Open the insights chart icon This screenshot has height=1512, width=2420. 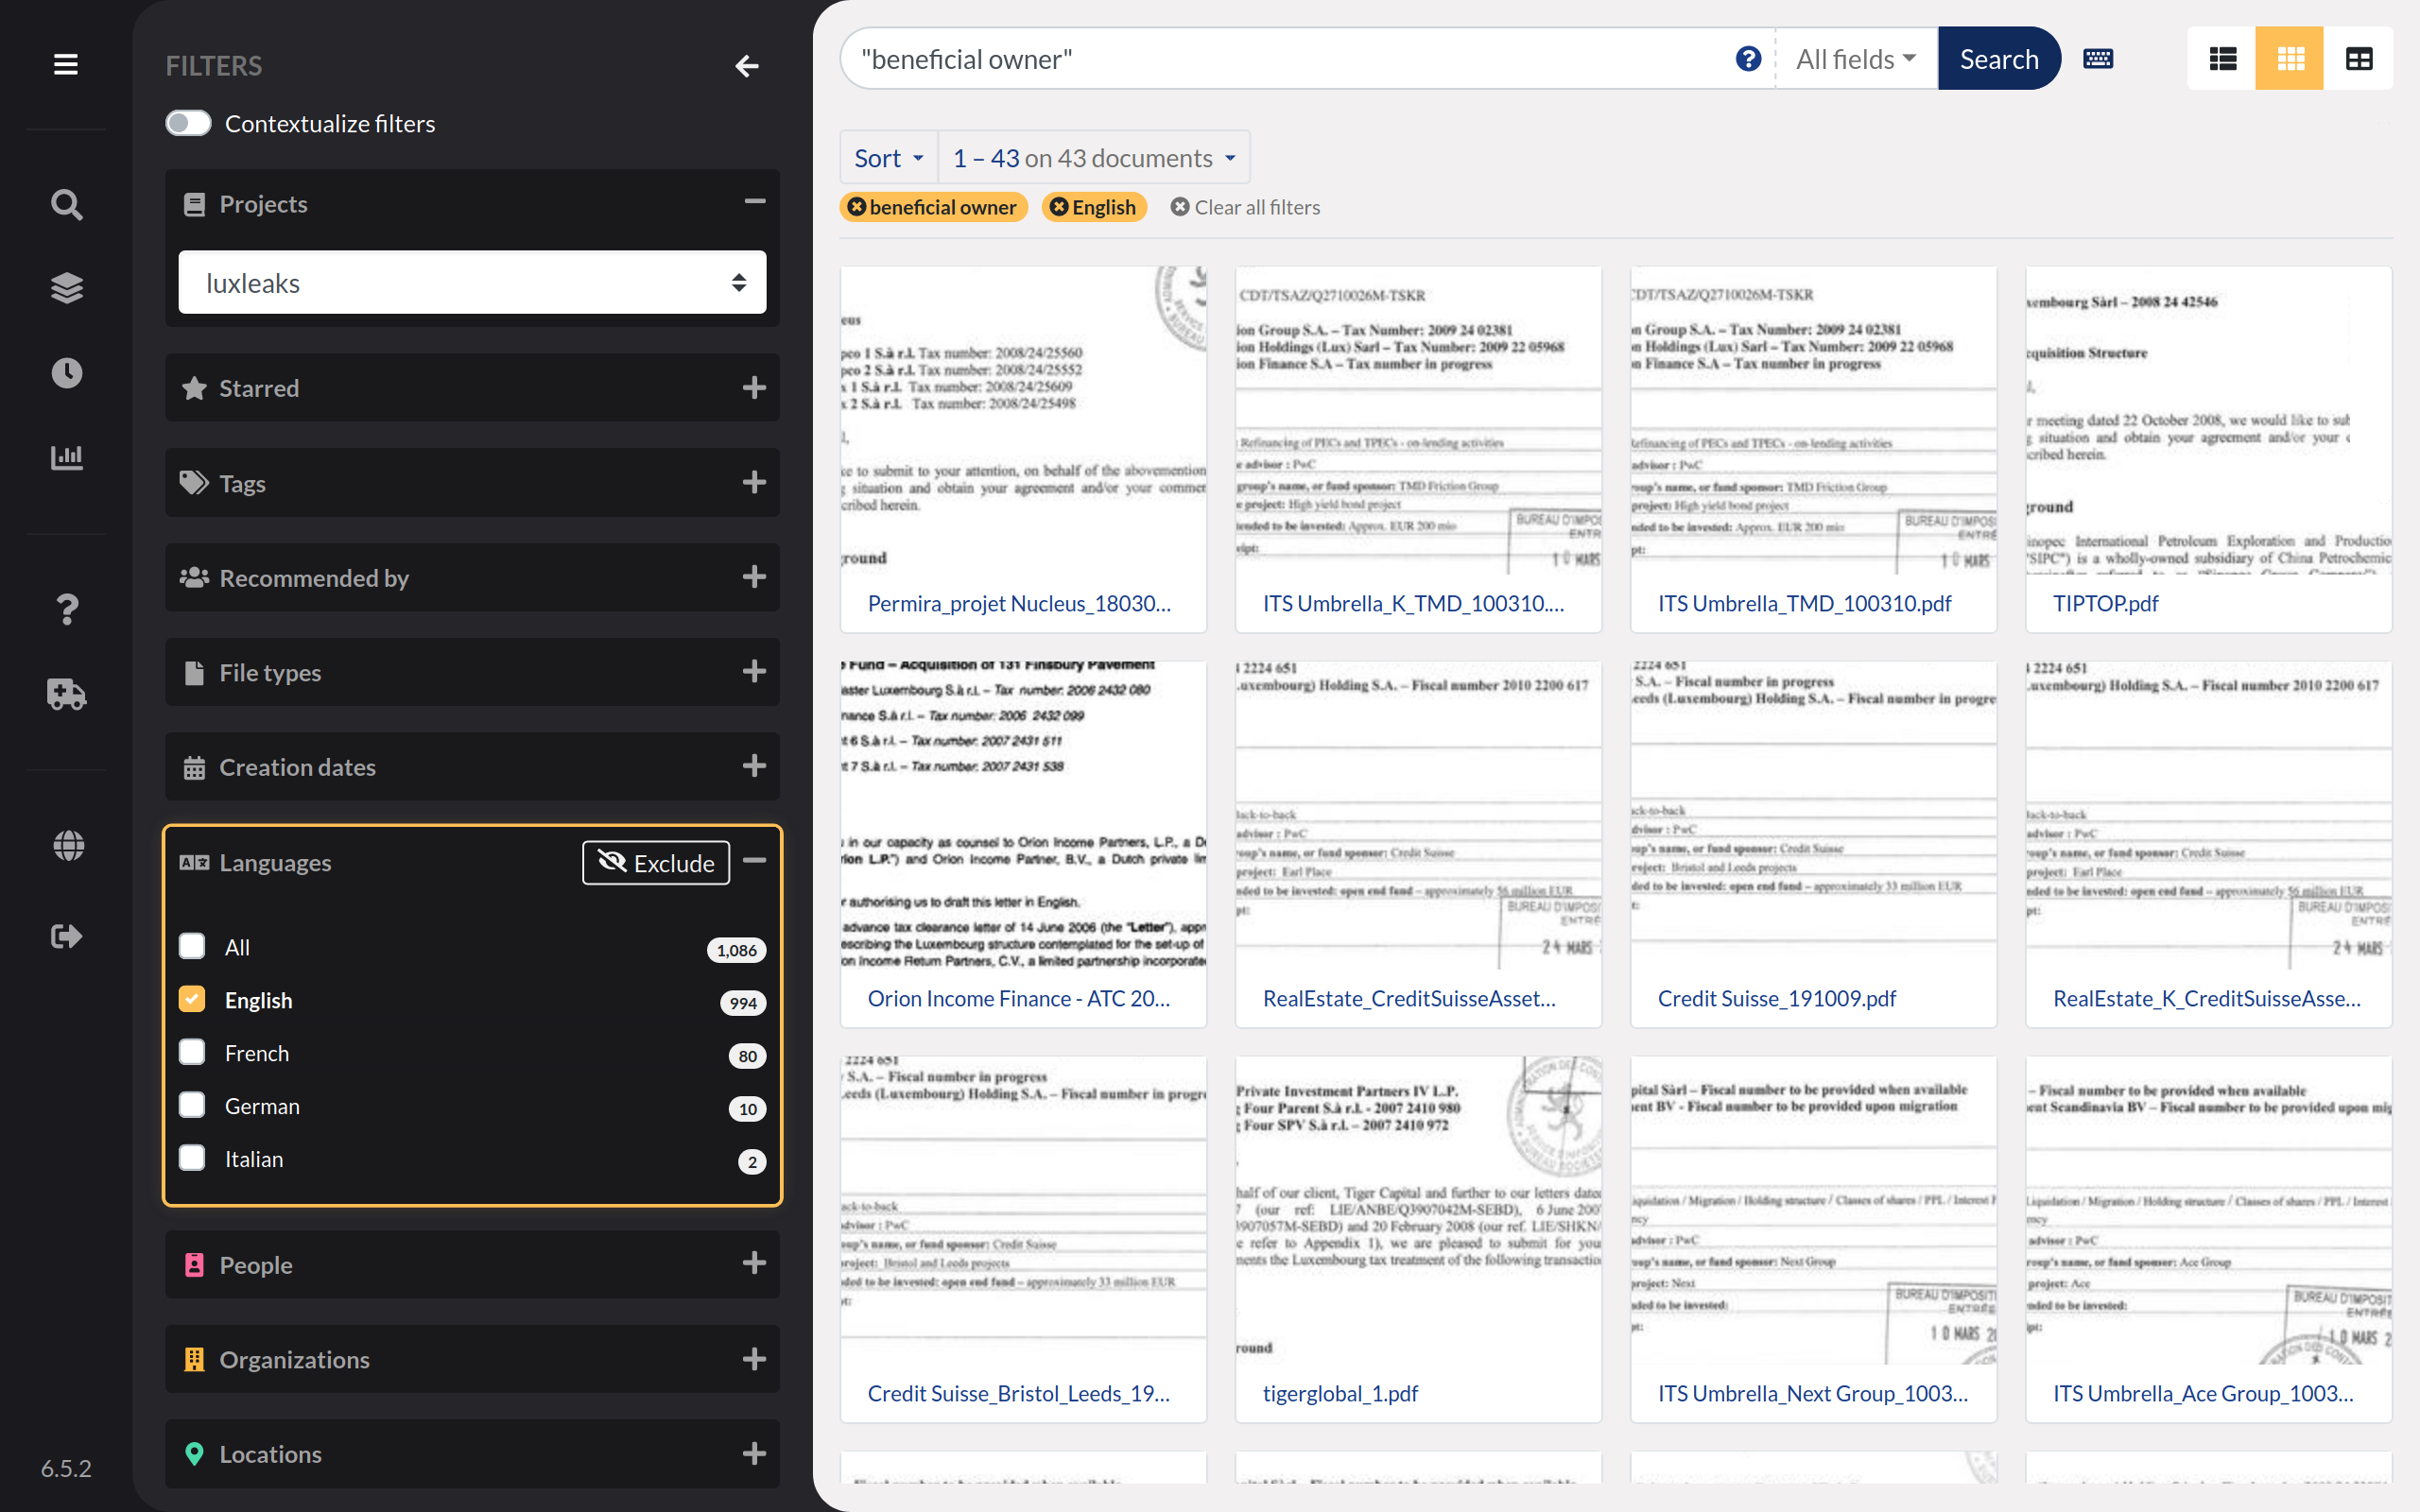67,457
